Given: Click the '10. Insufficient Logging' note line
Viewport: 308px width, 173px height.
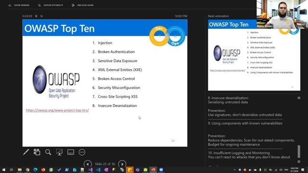Looking at the screenshot, I should tap(239, 153).
